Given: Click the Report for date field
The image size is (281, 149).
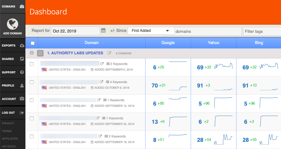Looking at the screenshot, I should 75,31.
